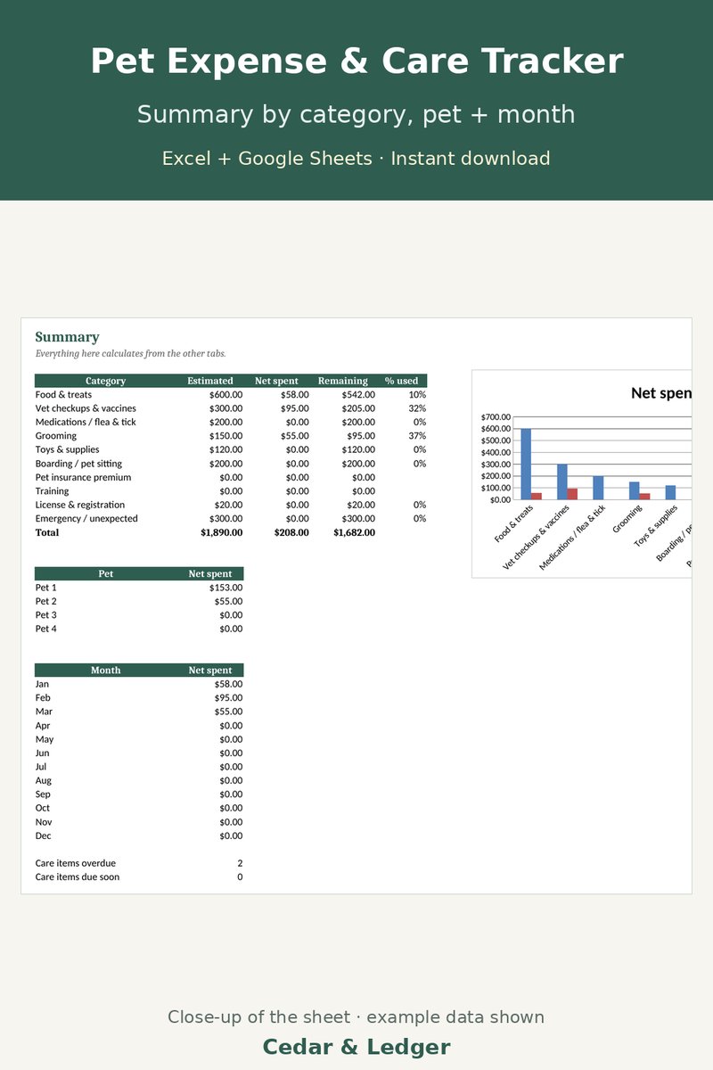Select the "10%" used cell

417,394
